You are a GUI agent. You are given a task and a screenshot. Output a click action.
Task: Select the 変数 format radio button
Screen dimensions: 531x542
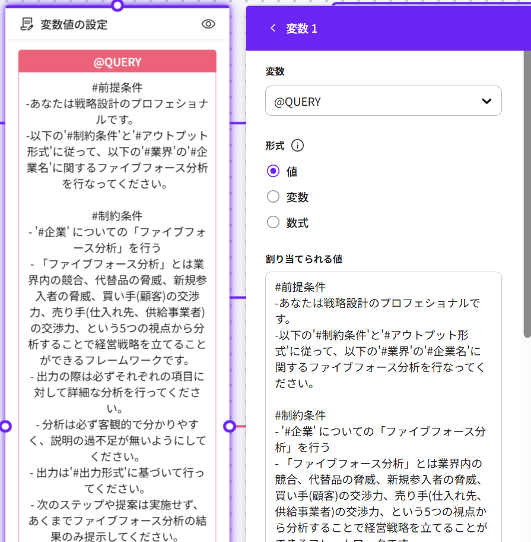(273, 197)
